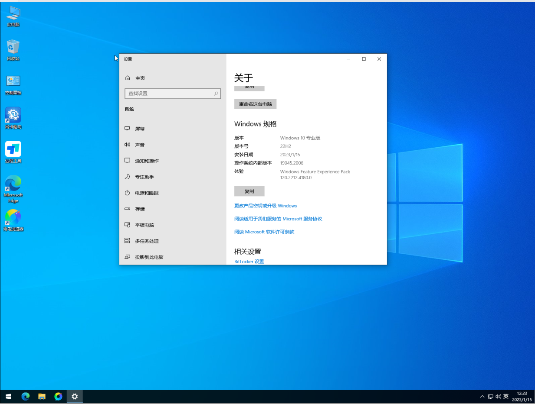Open File Explorer from the taskbar

42,396
